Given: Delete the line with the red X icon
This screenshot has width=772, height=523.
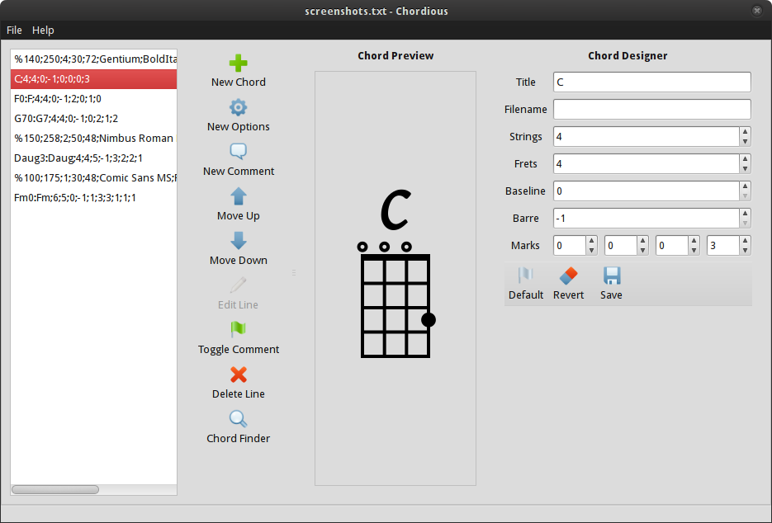Looking at the screenshot, I should point(239,375).
